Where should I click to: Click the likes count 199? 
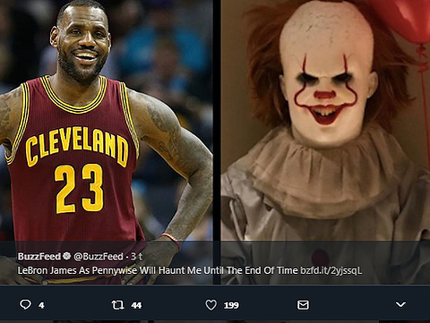click(231, 305)
